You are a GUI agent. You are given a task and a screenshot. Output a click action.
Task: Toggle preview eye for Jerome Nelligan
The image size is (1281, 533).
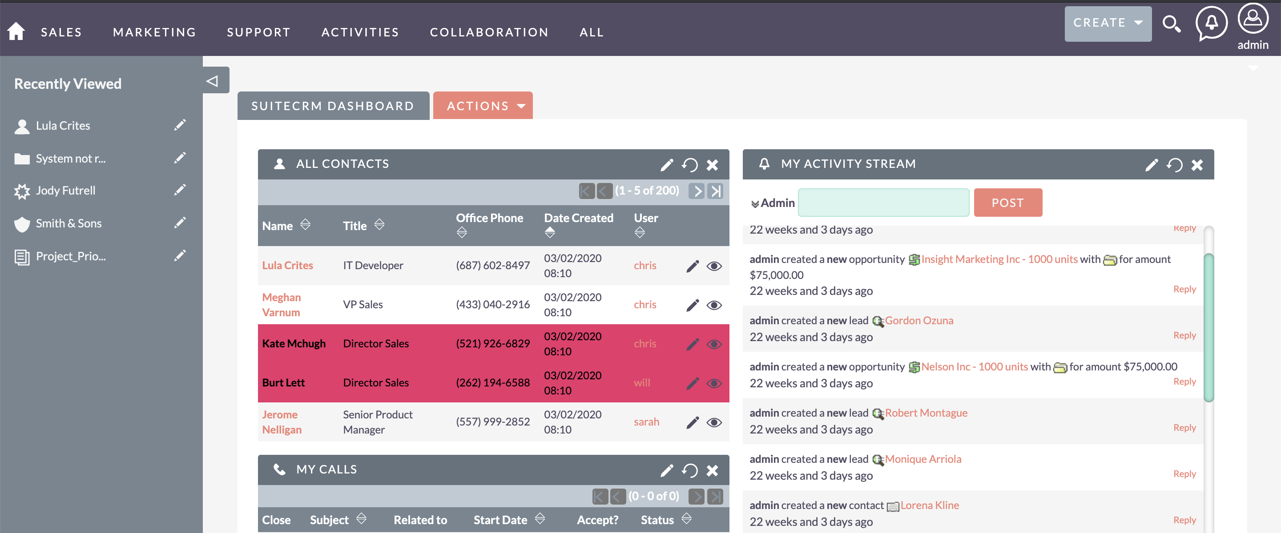click(x=715, y=422)
